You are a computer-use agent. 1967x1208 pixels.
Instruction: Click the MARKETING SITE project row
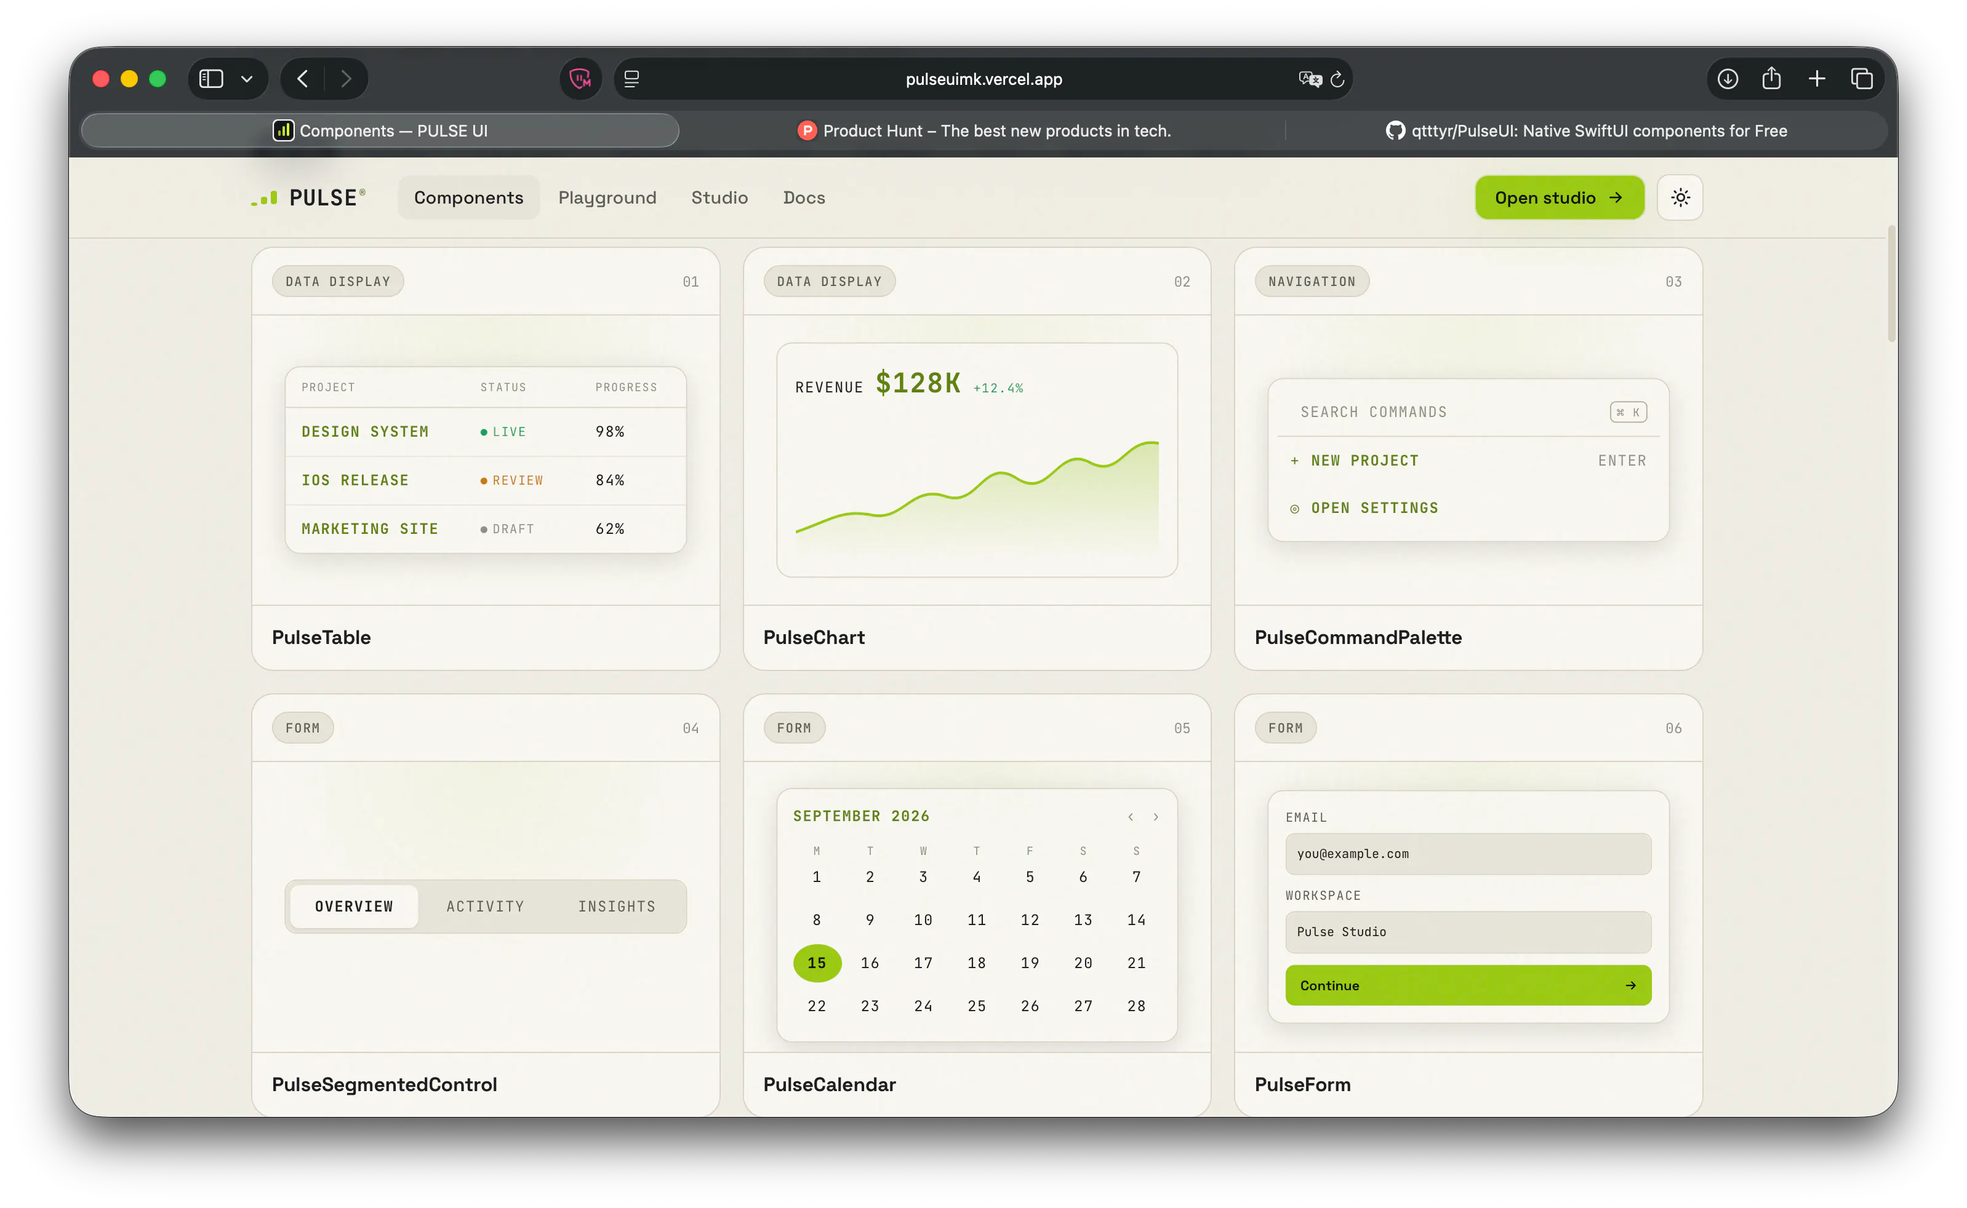pyautogui.click(x=485, y=529)
